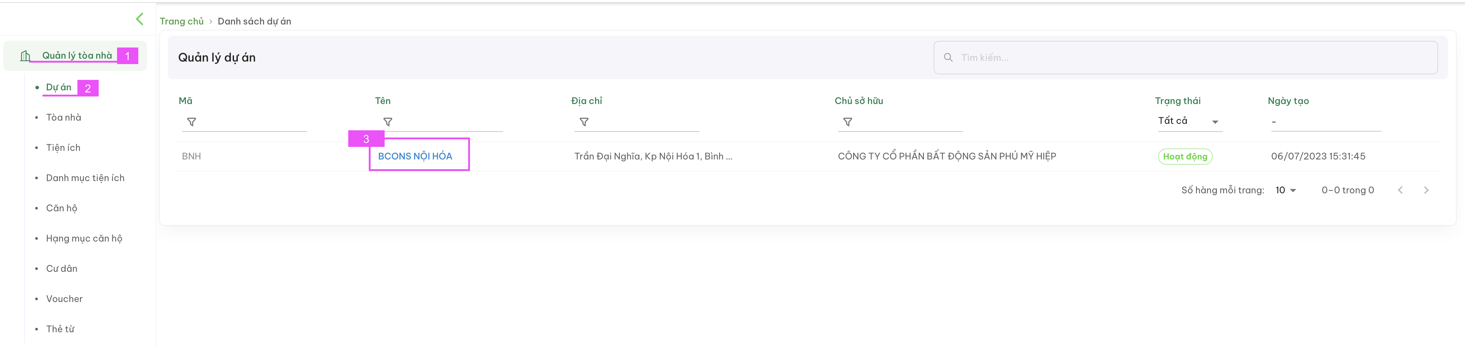Click the Hoạt động status badge
This screenshot has width=1465, height=347.
pos(1185,157)
